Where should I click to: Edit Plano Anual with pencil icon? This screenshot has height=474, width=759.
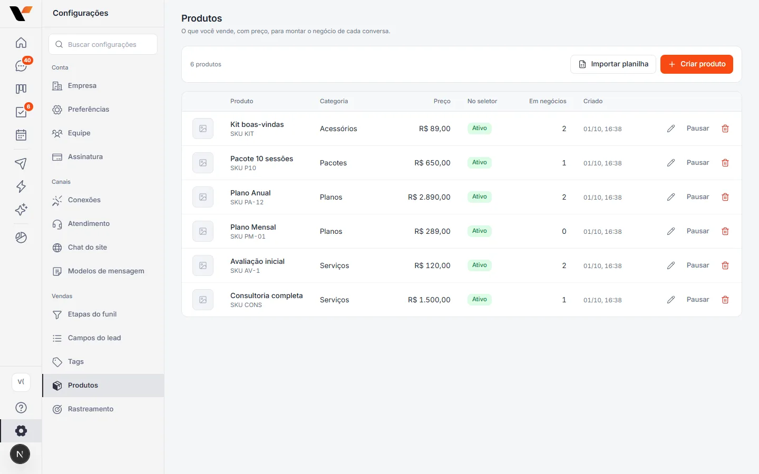[671, 197]
